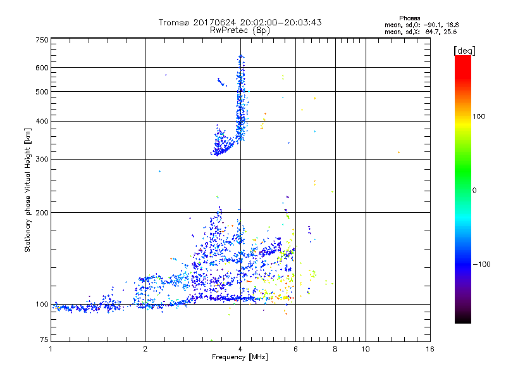Click the y-axis tick label '750'
Image resolution: width=506 pixels, height=380 pixels.
(x=42, y=40)
